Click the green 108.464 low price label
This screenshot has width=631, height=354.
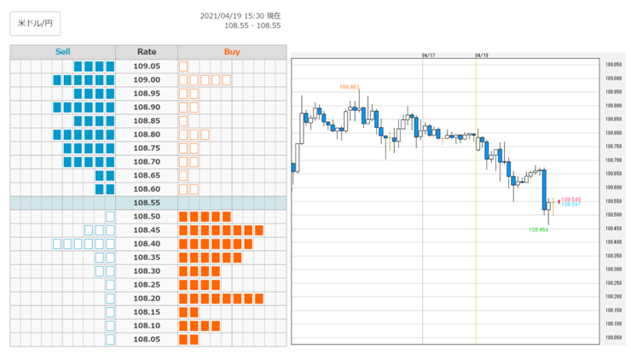[538, 230]
